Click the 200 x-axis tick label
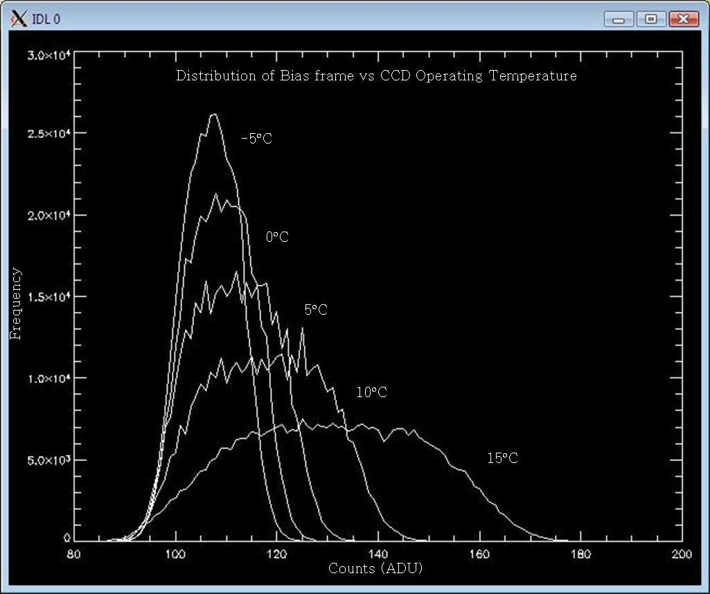710x594 pixels. click(682, 554)
